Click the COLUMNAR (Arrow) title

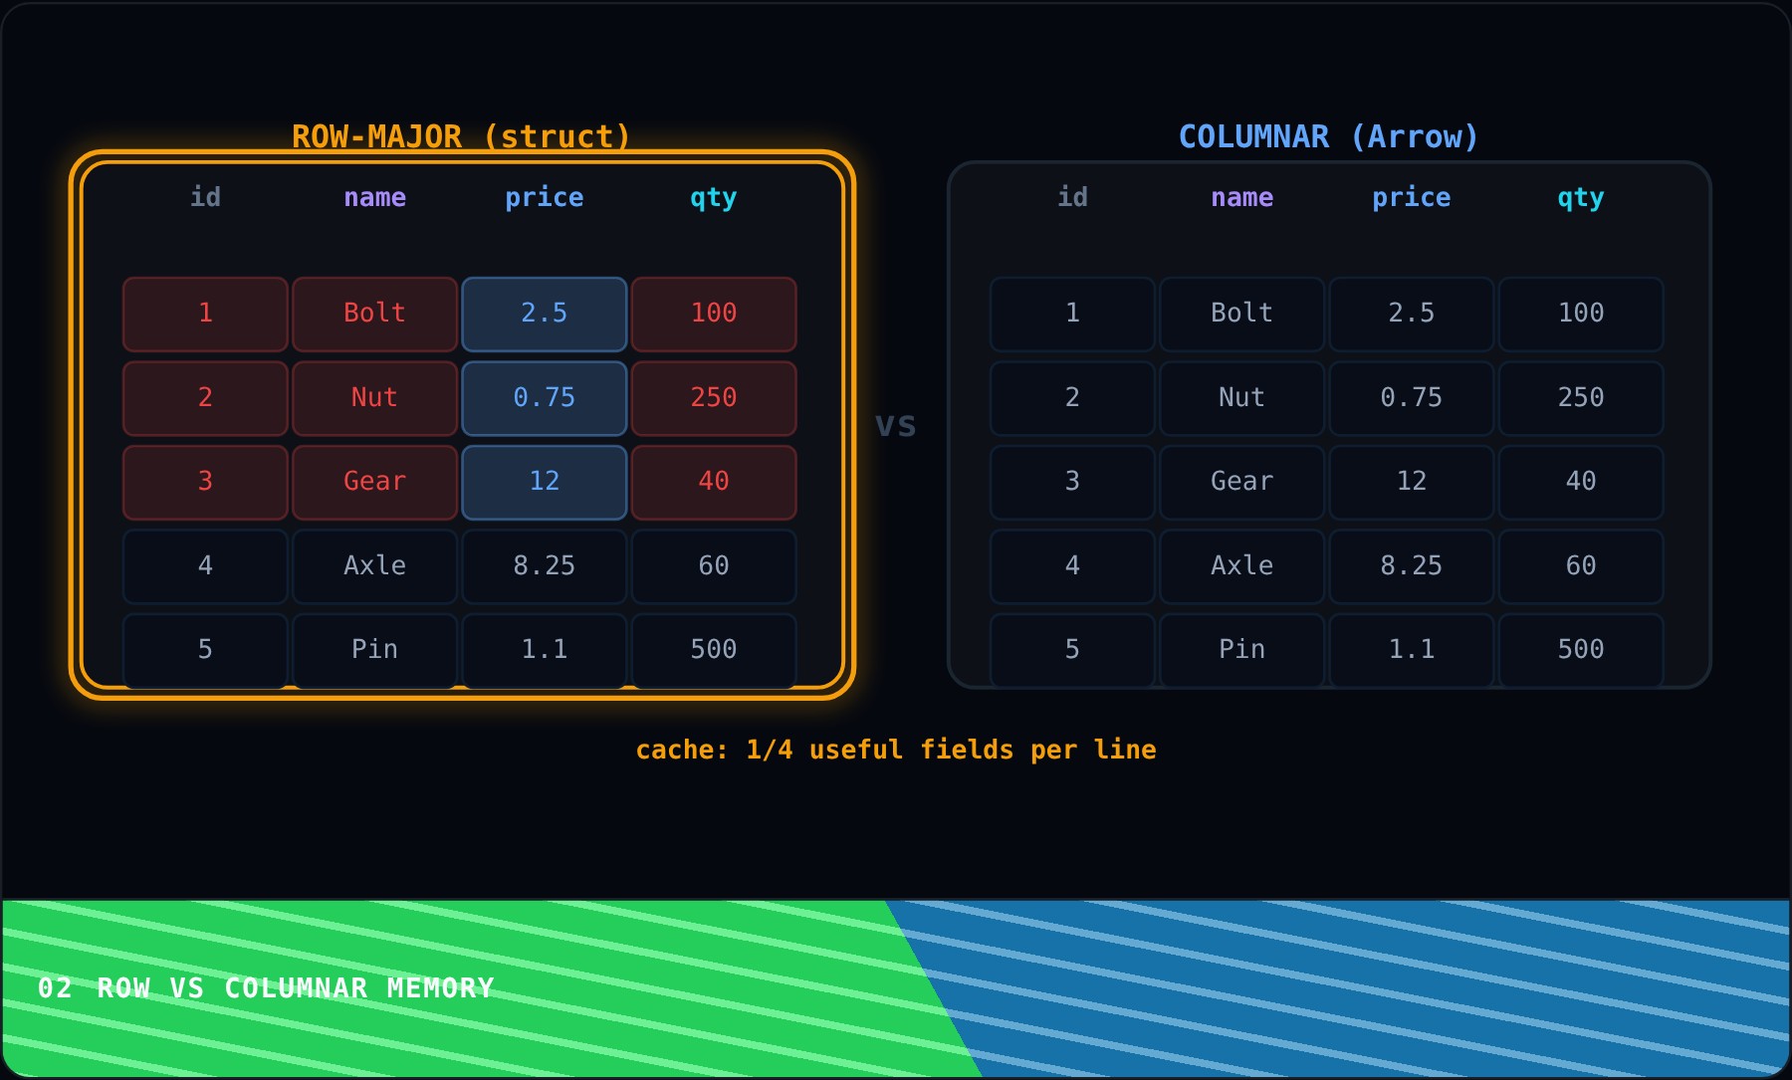click(1329, 136)
